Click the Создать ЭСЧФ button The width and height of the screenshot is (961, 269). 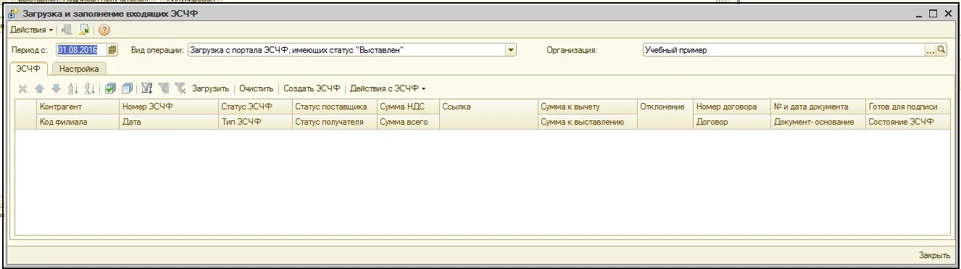point(312,88)
